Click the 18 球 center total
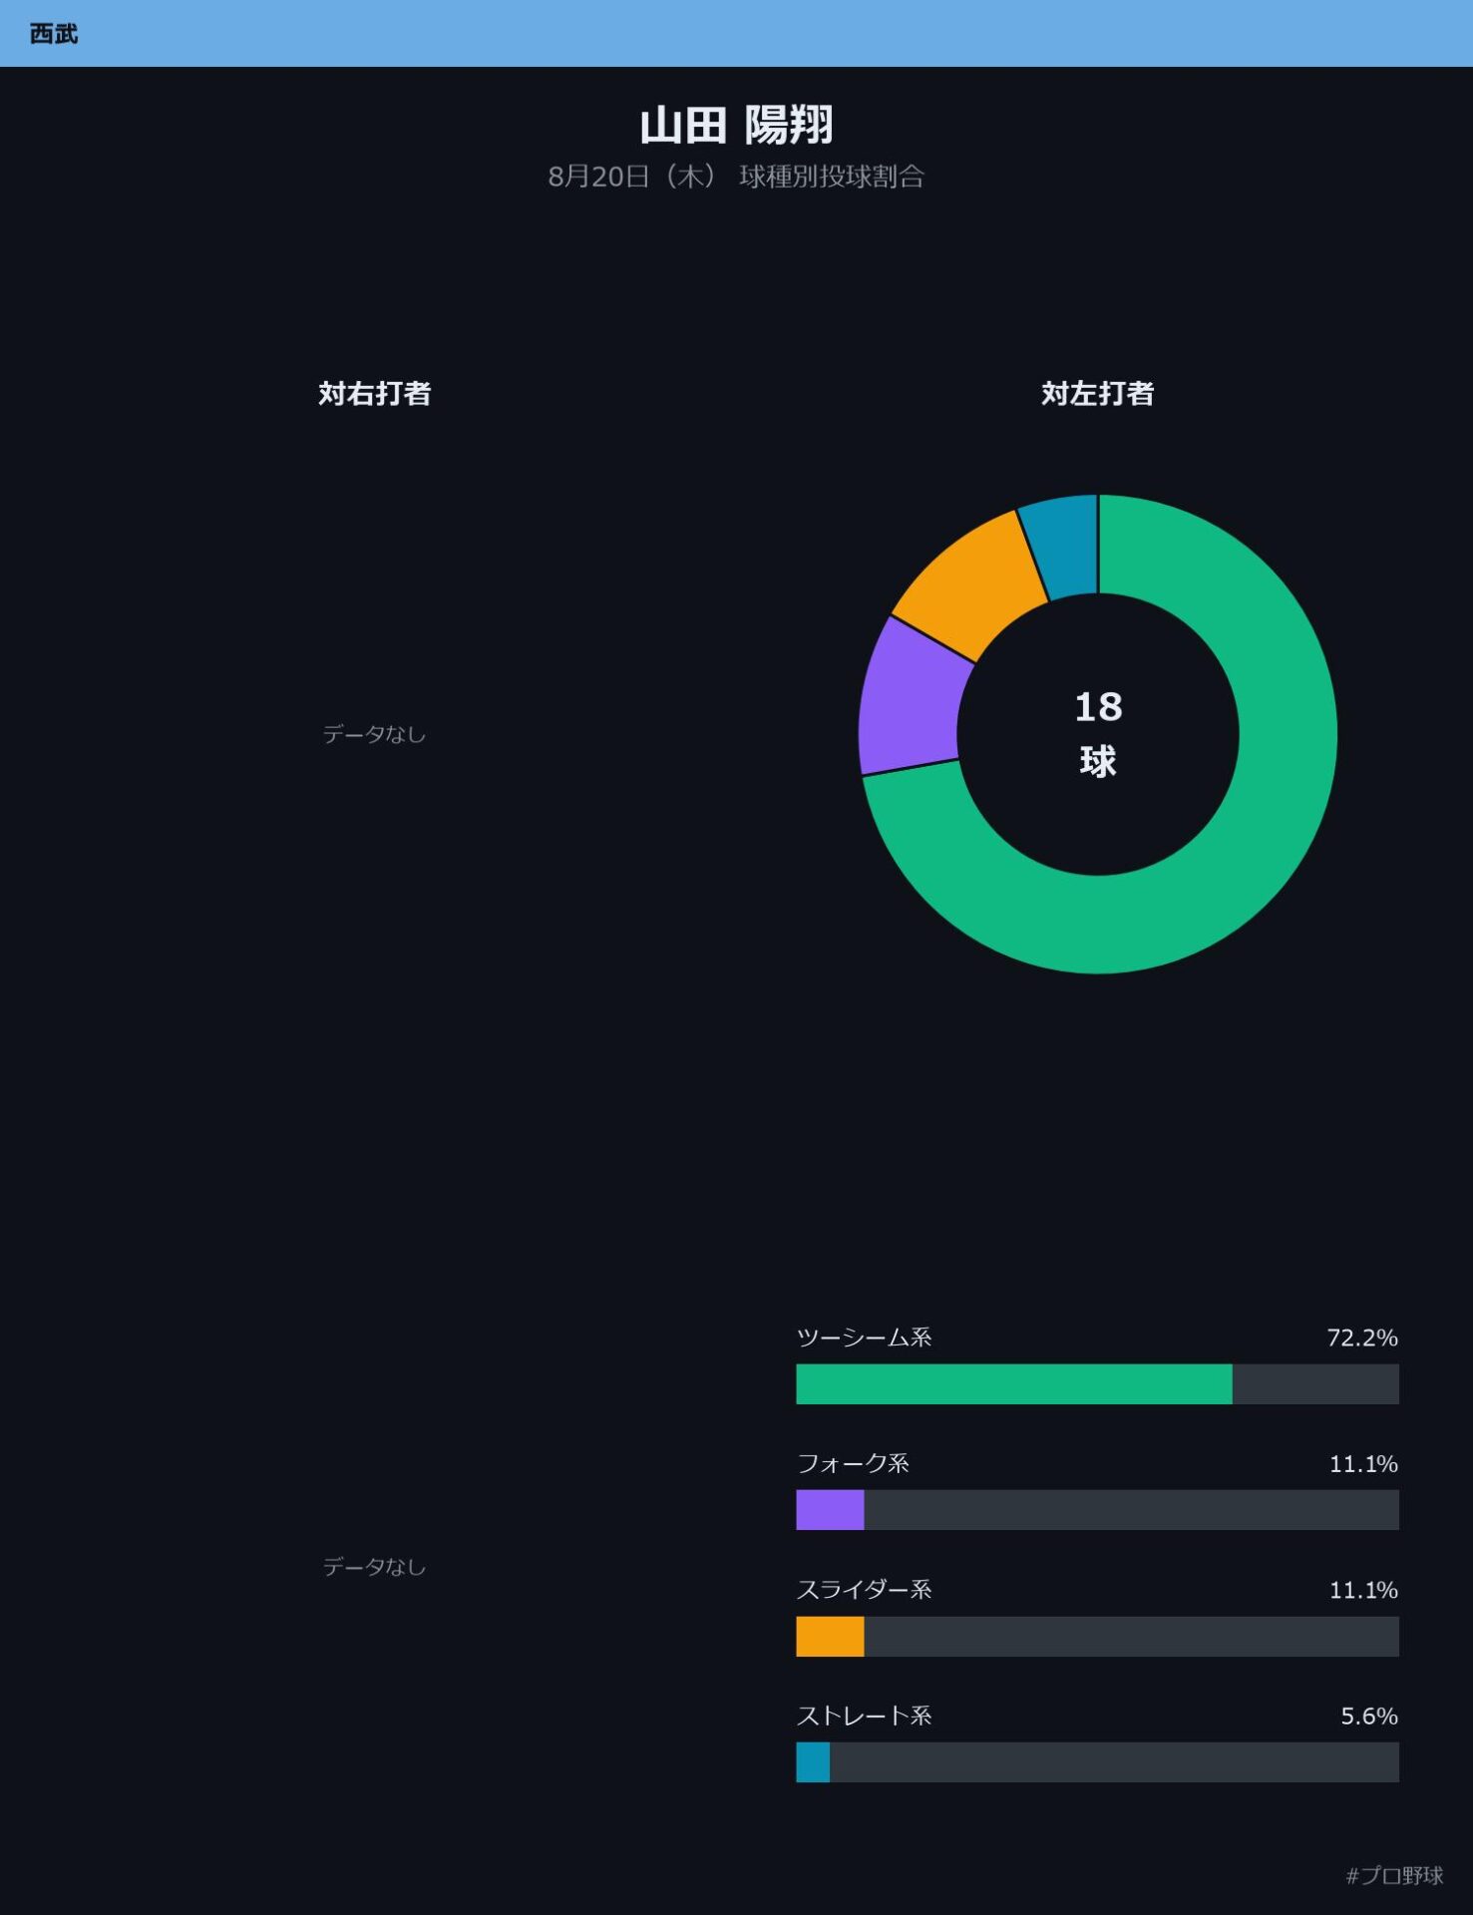The height and width of the screenshot is (1915, 1473). (1098, 734)
